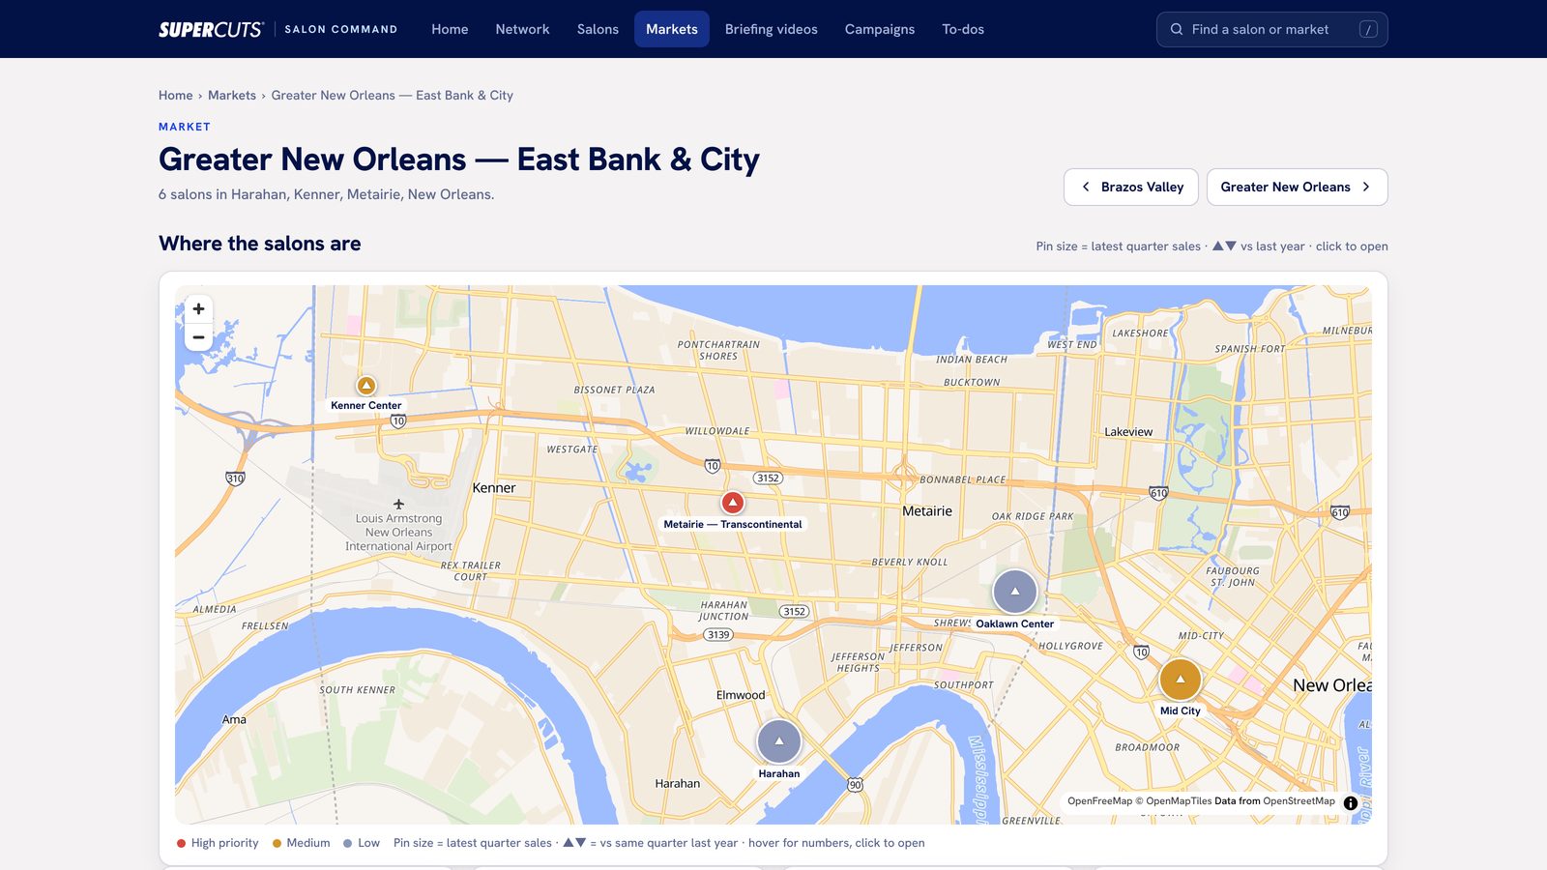1547x870 pixels.
Task: Open the Salons nav item
Action: point(598,29)
